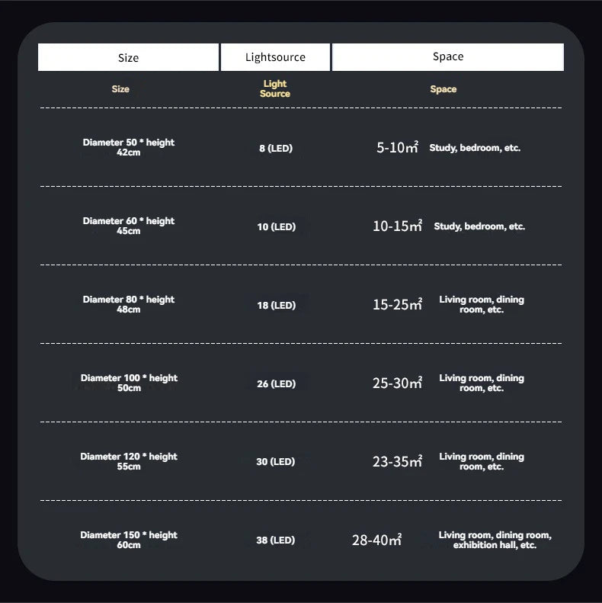The image size is (602, 603).
Task: Click the "exhibition hall, etc." space description
Action: click(495, 545)
